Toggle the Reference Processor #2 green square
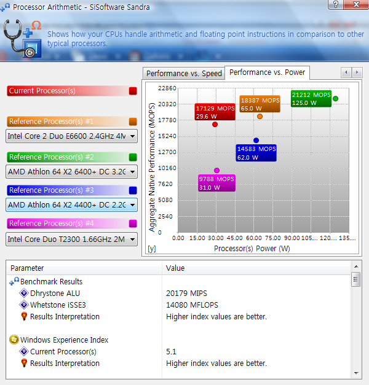Viewport: 369px width, 385px height. click(x=133, y=157)
